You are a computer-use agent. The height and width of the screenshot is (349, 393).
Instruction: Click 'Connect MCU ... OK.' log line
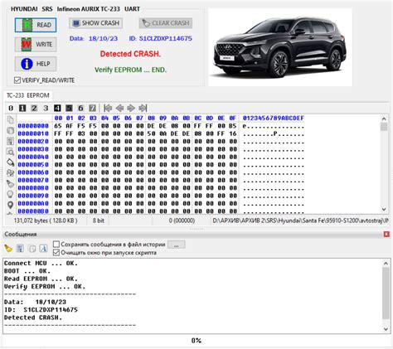(x=41, y=264)
